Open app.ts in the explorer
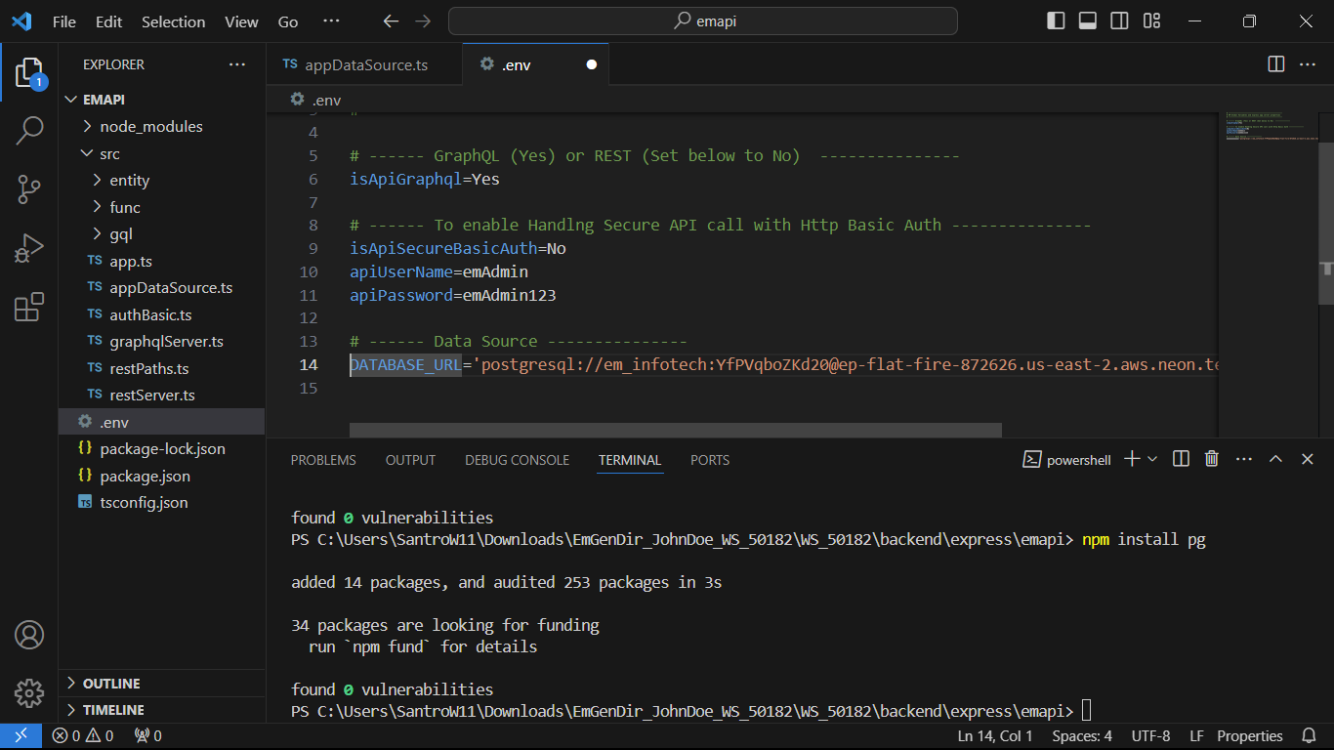Screen dimensions: 1334x750 point(161,262)
